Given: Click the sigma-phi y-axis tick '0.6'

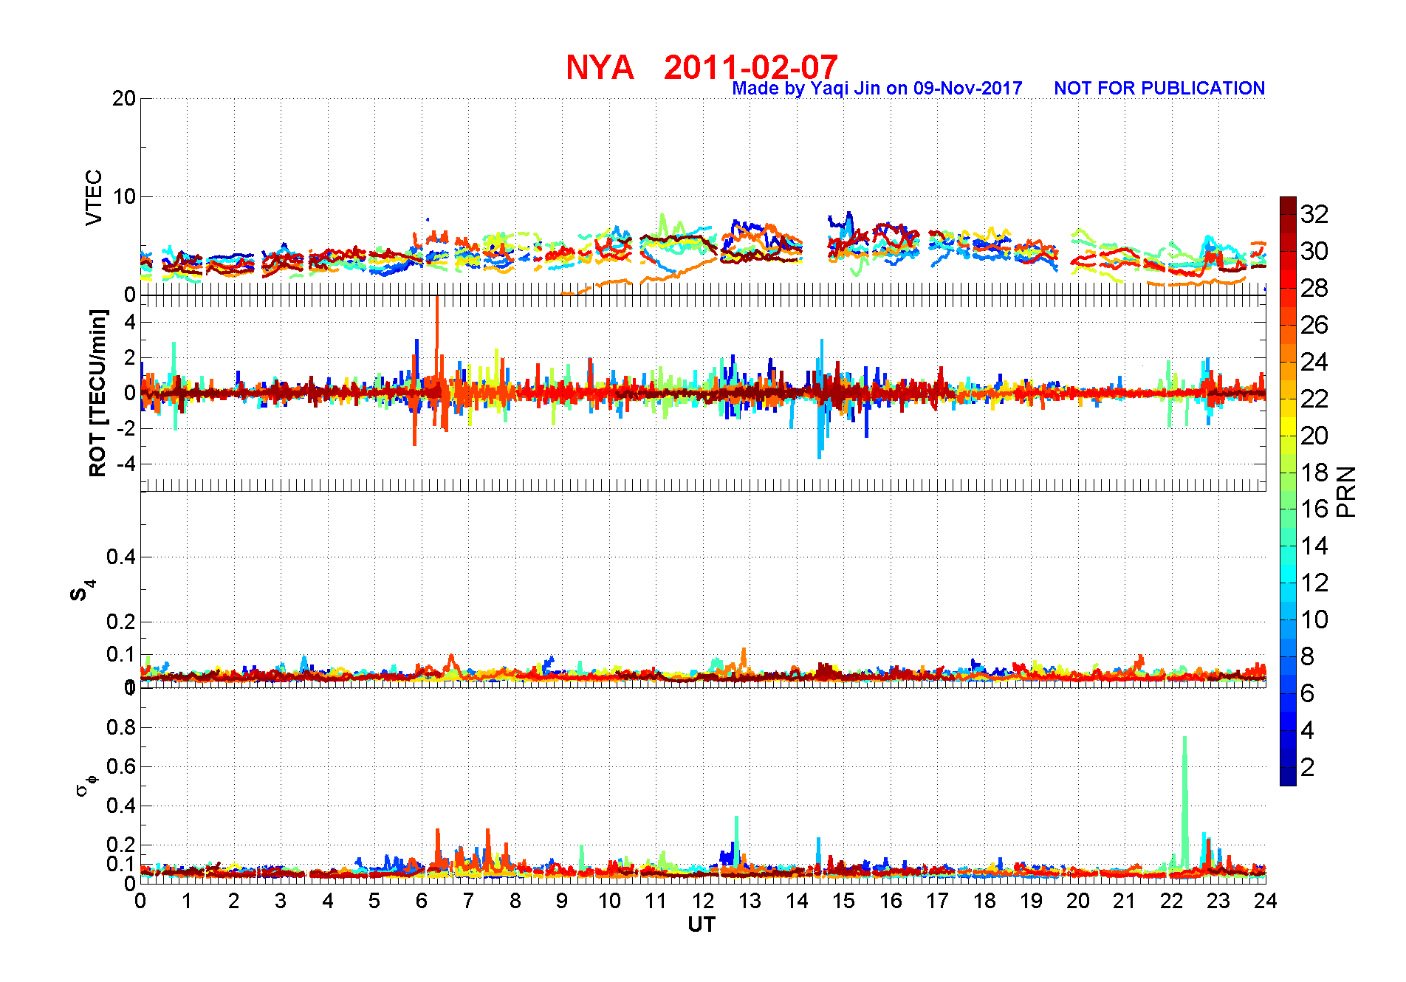Looking at the screenshot, I should coord(121,766).
